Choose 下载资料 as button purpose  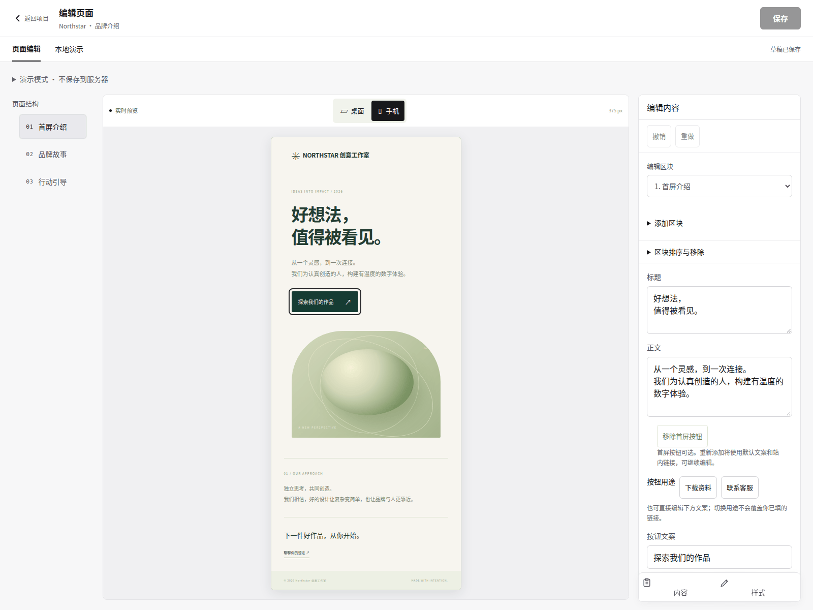tap(698, 487)
